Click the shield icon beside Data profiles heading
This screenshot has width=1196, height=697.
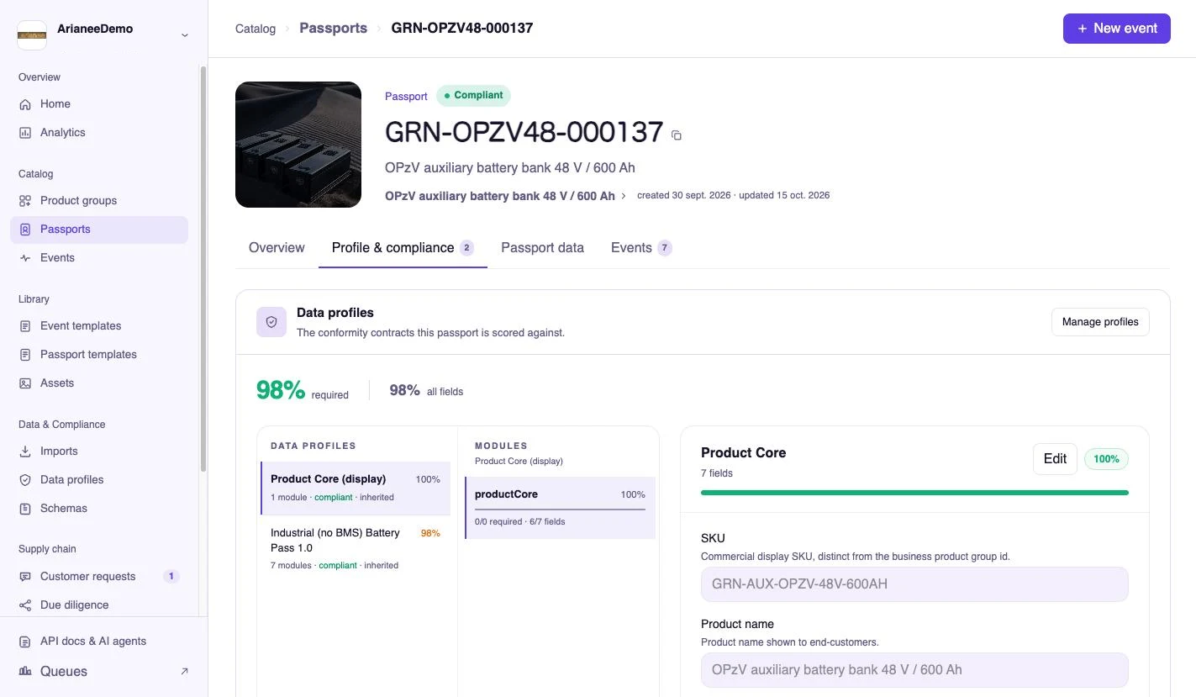point(271,322)
